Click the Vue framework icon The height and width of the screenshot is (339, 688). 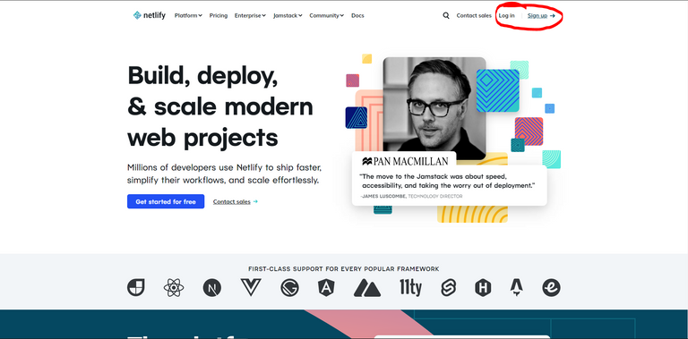251,287
